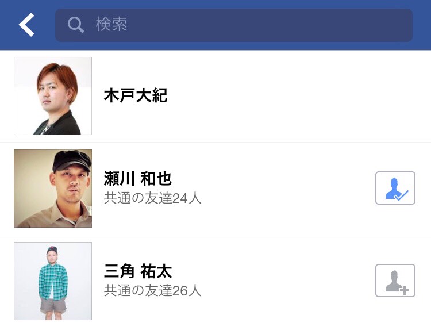The height and width of the screenshot is (334, 431).
Task: Tap the white back arrow
Action: pos(26,25)
